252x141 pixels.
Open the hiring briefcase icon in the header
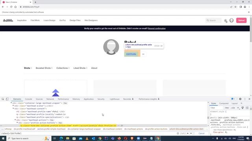point(226,21)
